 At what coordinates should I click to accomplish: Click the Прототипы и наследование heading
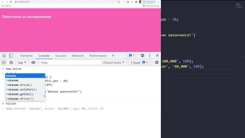pyautogui.click(x=27, y=17)
